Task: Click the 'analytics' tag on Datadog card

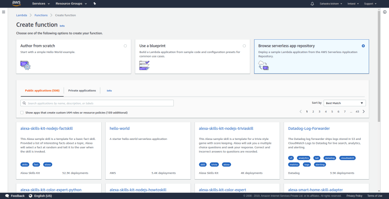Action: pyautogui.click(x=304, y=158)
